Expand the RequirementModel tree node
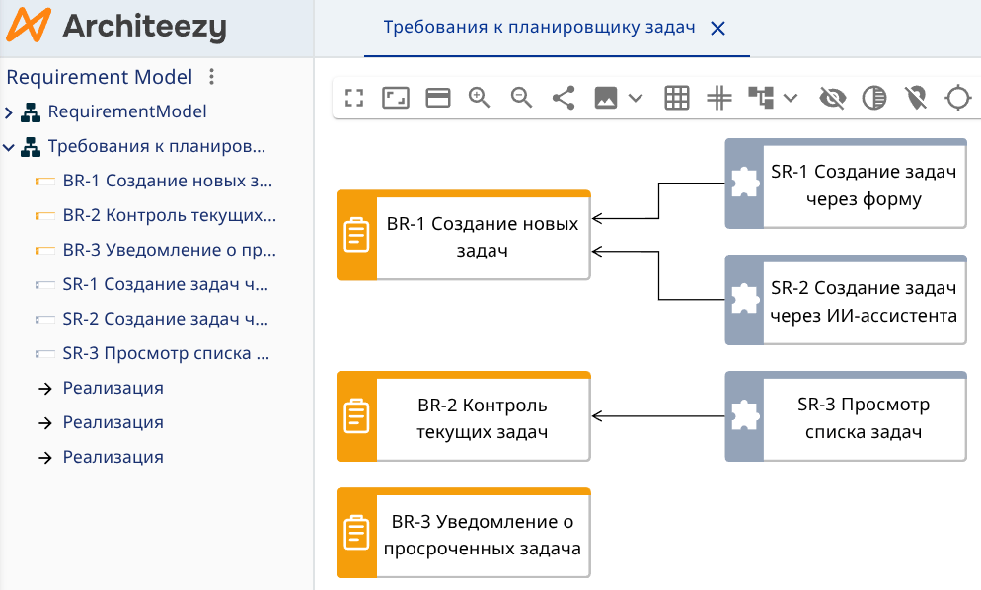This screenshot has height=590, width=981. point(10,111)
